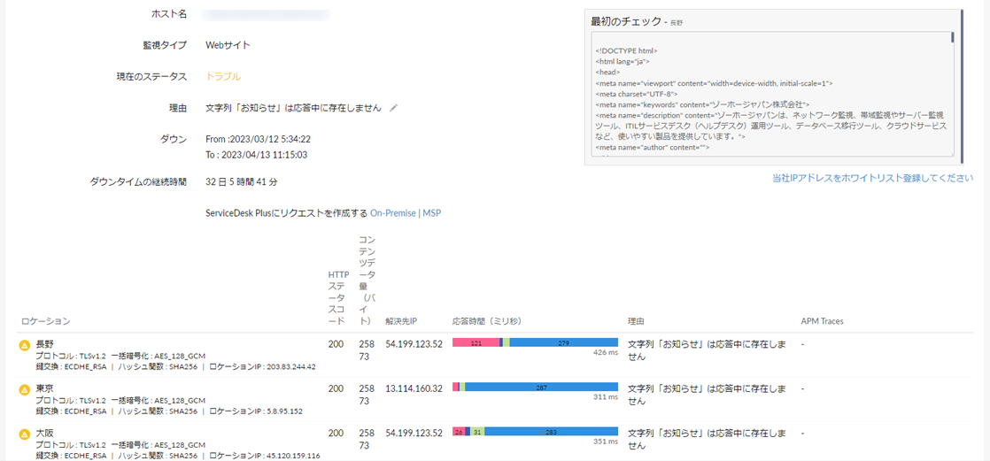Click the warning icon for 長野
This screenshot has width=990, height=461.
(25, 344)
